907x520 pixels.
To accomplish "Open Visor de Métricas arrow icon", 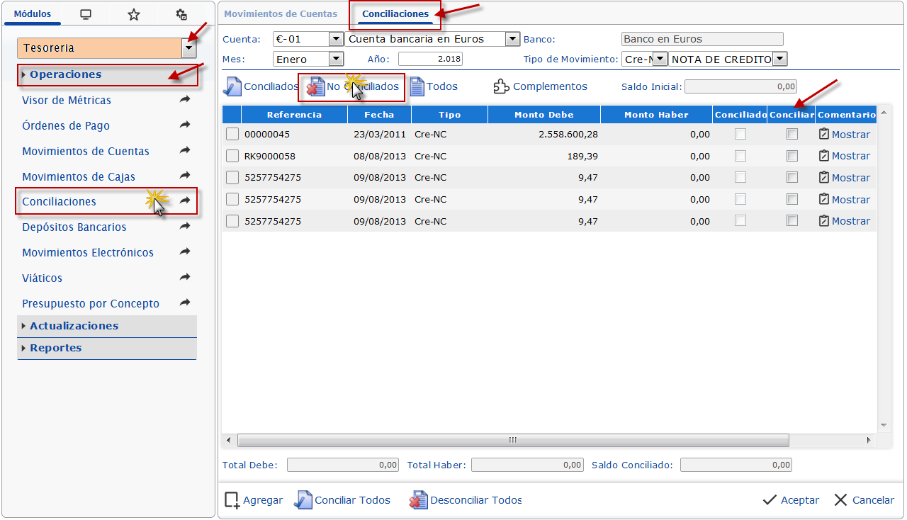I will (185, 100).
